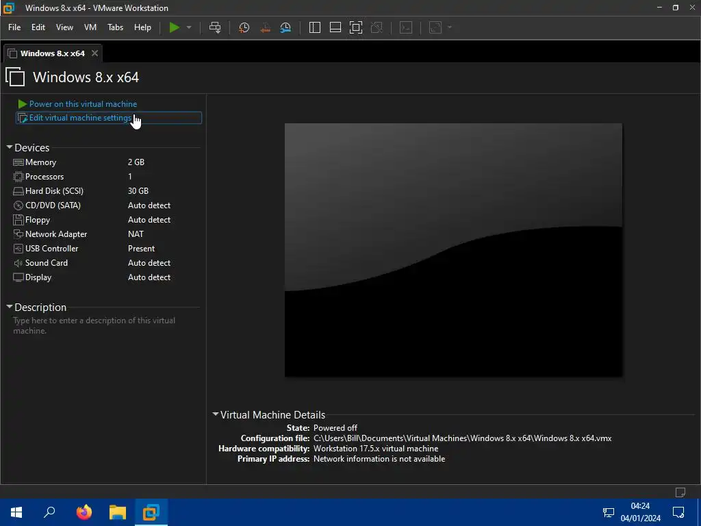Click the NAT network adapter value
Image resolution: width=701 pixels, height=526 pixels.
pyautogui.click(x=136, y=234)
